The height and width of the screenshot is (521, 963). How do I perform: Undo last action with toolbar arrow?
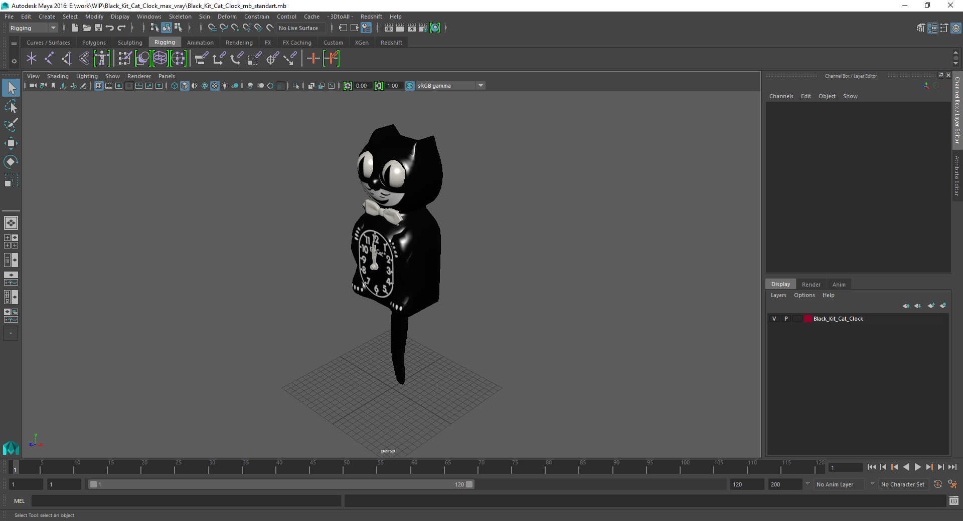coord(110,28)
